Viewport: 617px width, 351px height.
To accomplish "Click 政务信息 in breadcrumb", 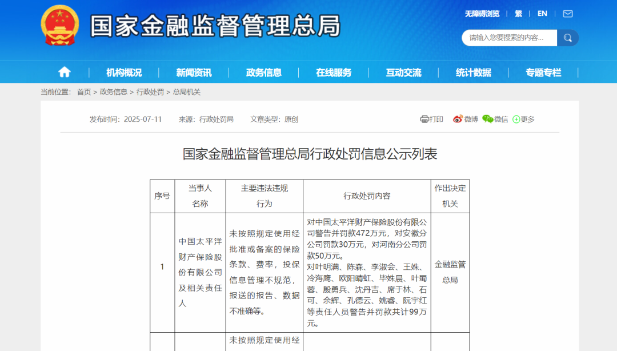I will coord(113,92).
